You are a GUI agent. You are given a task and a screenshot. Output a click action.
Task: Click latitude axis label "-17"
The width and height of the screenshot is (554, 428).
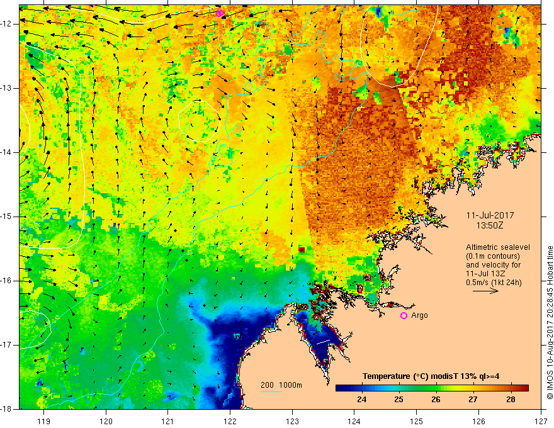7,345
